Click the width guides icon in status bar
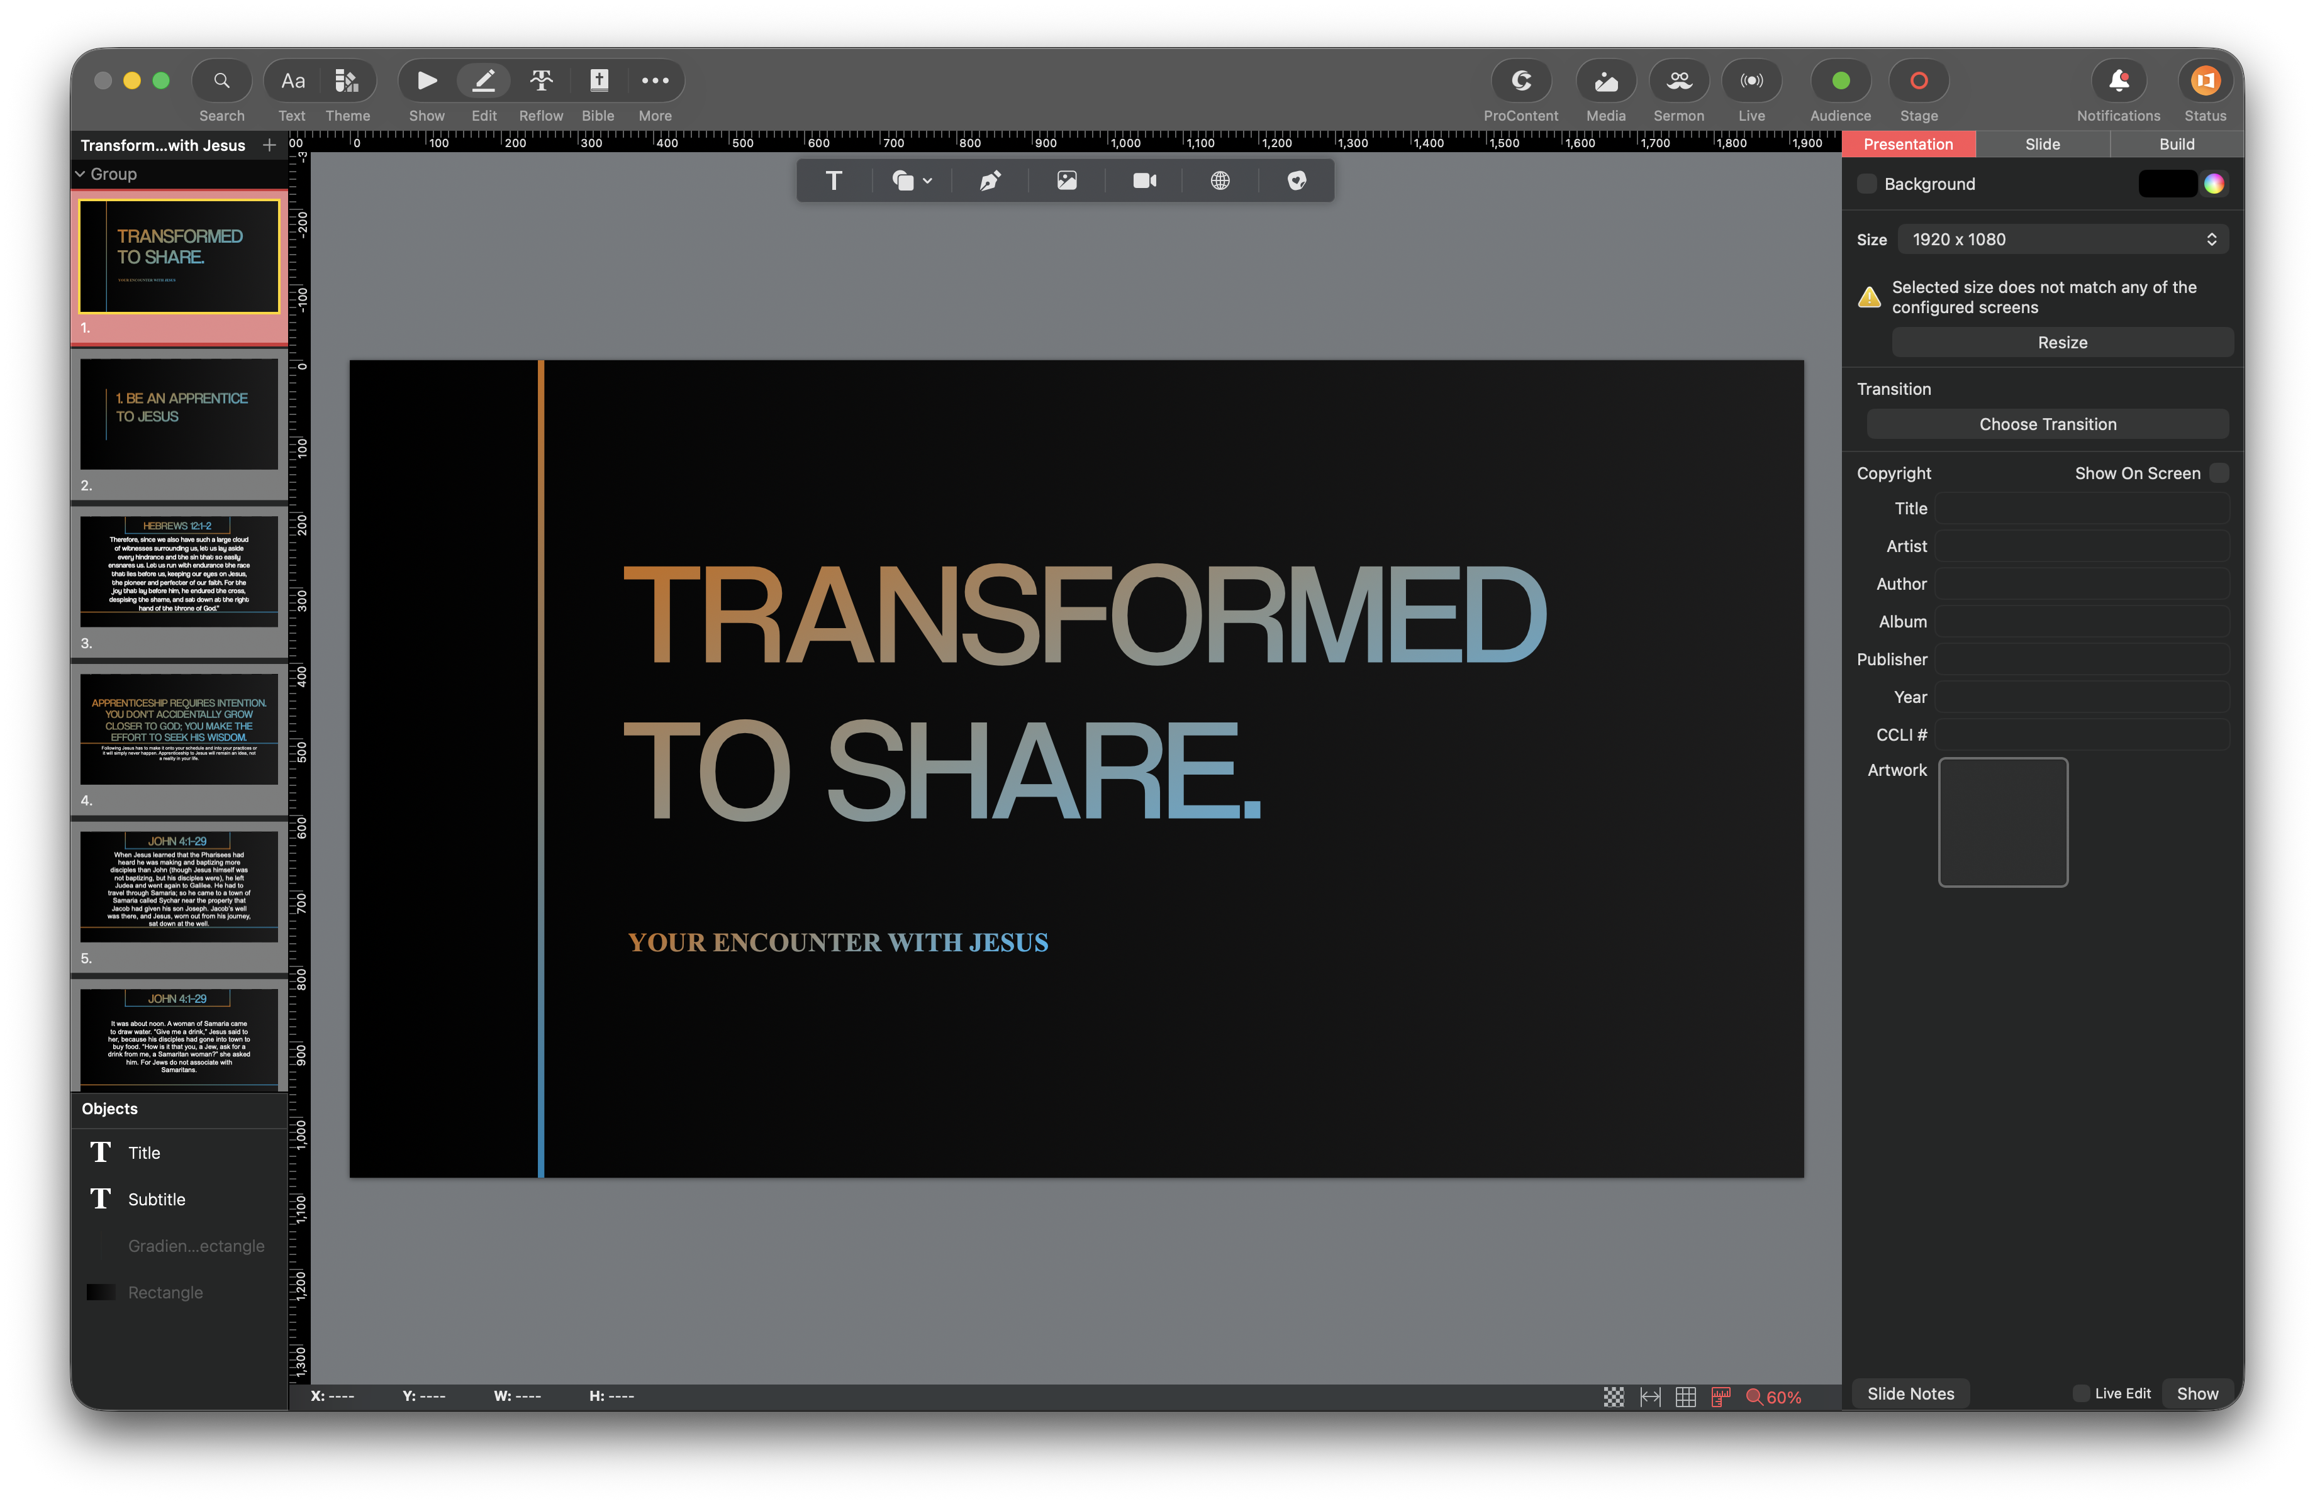Image resolution: width=2315 pixels, height=1504 pixels. [x=1649, y=1396]
